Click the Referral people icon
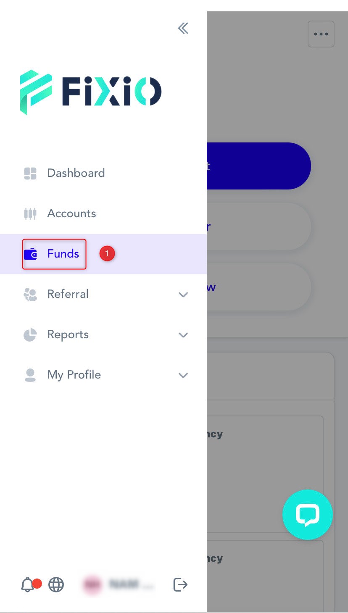This screenshot has height=613, width=348. point(30,294)
